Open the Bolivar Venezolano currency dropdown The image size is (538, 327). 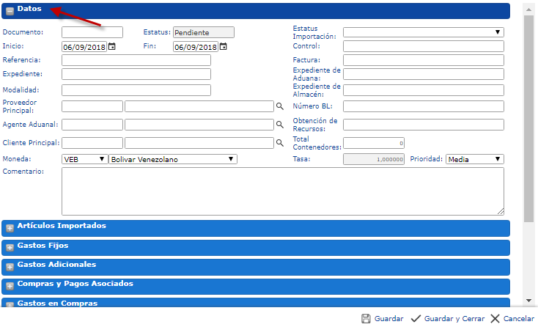(172, 159)
